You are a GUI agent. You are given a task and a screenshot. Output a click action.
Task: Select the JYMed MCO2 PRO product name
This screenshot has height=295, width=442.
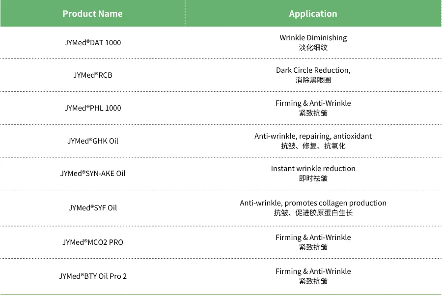(93, 242)
